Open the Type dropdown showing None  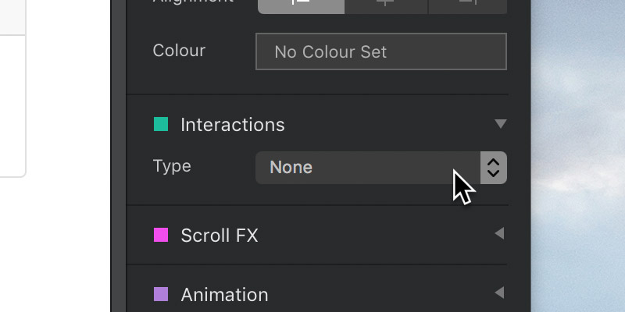click(381, 168)
